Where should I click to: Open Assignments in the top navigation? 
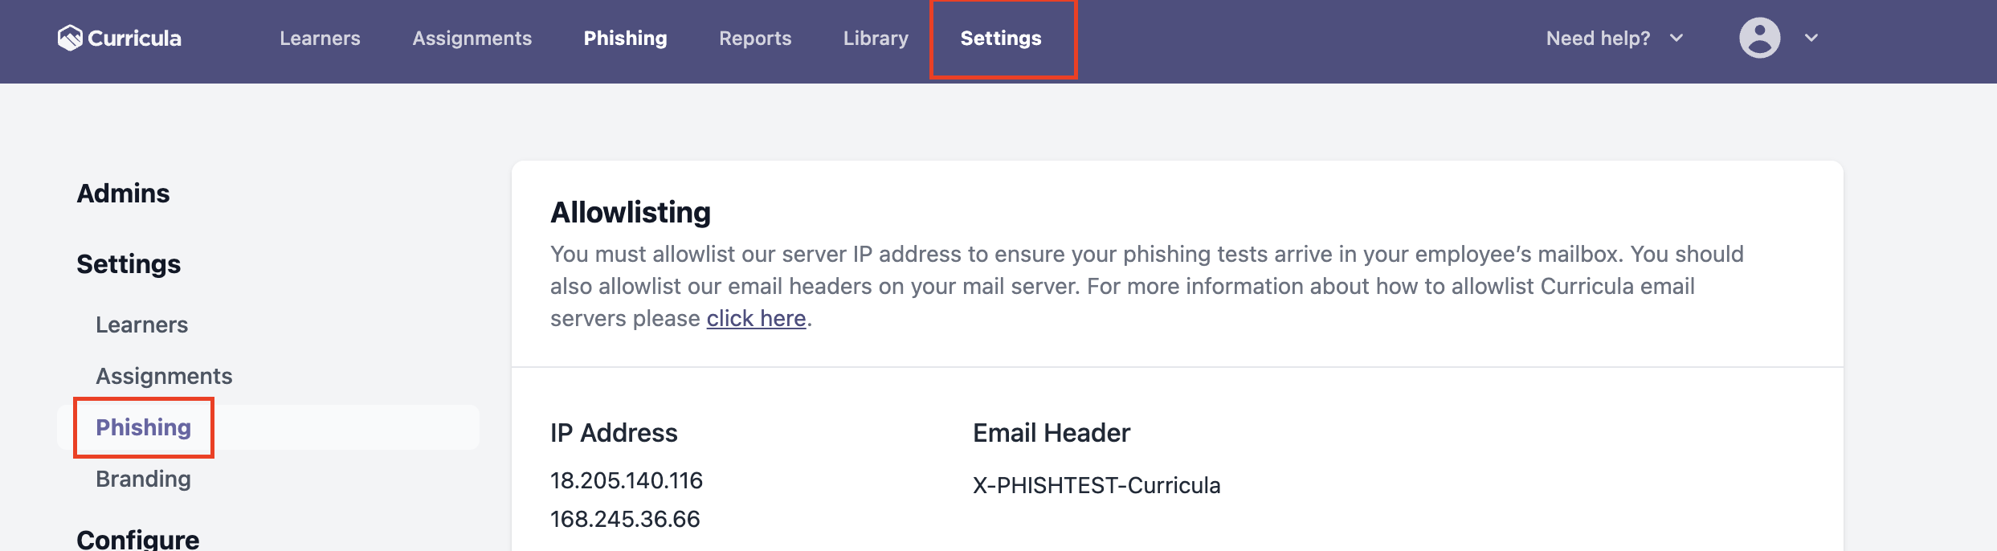(x=472, y=38)
